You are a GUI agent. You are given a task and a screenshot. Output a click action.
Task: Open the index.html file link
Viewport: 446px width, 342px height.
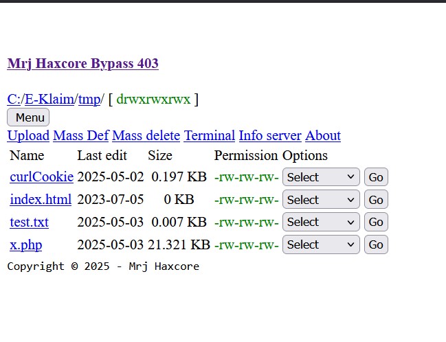pos(41,199)
